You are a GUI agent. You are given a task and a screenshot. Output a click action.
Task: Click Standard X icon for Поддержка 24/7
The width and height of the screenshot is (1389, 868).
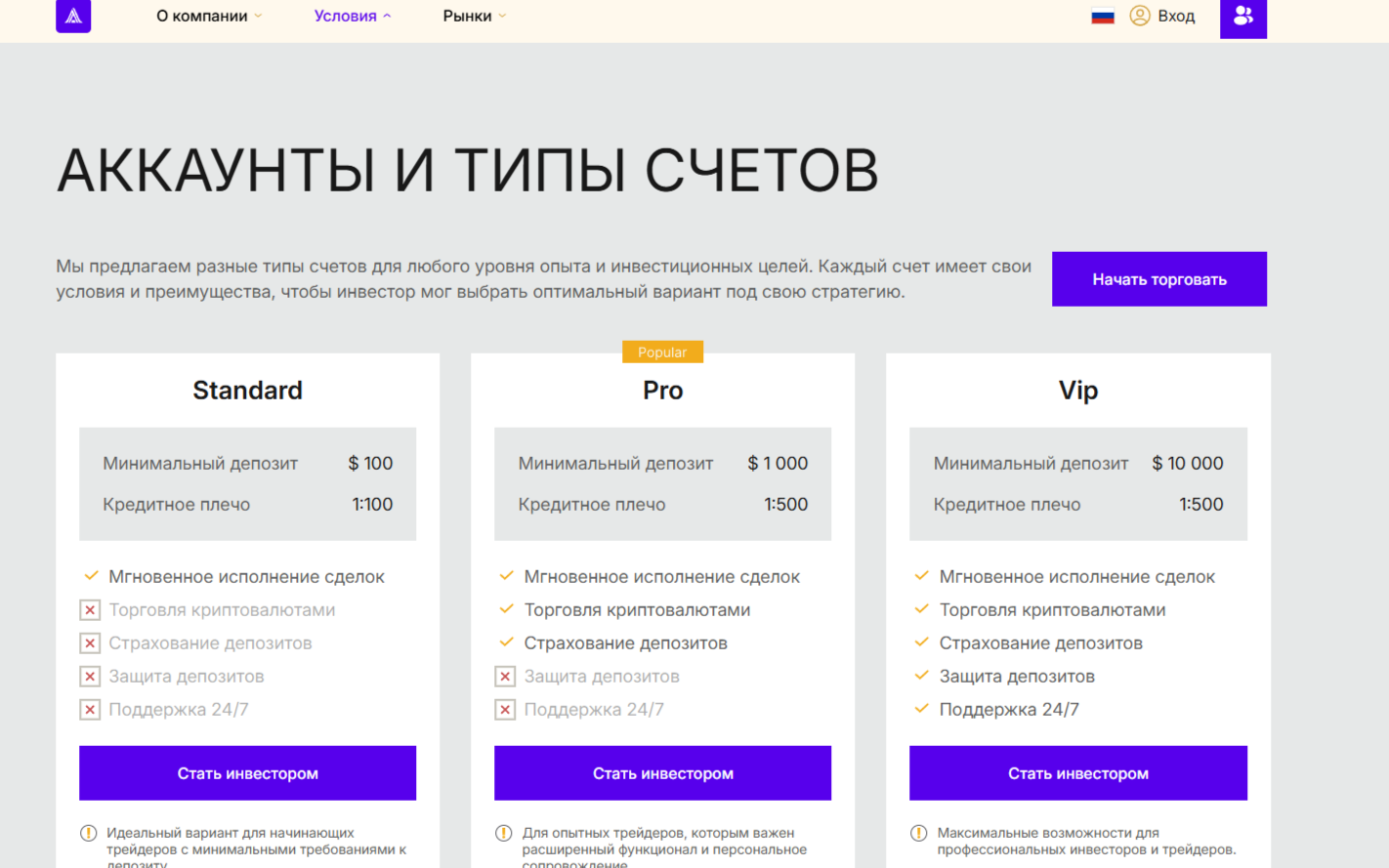[90, 710]
